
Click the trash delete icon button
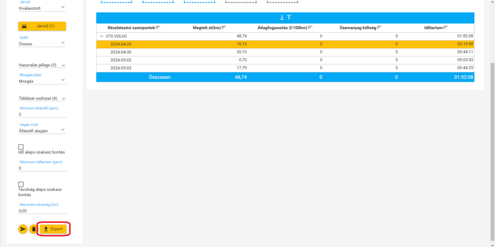[x=33, y=229]
